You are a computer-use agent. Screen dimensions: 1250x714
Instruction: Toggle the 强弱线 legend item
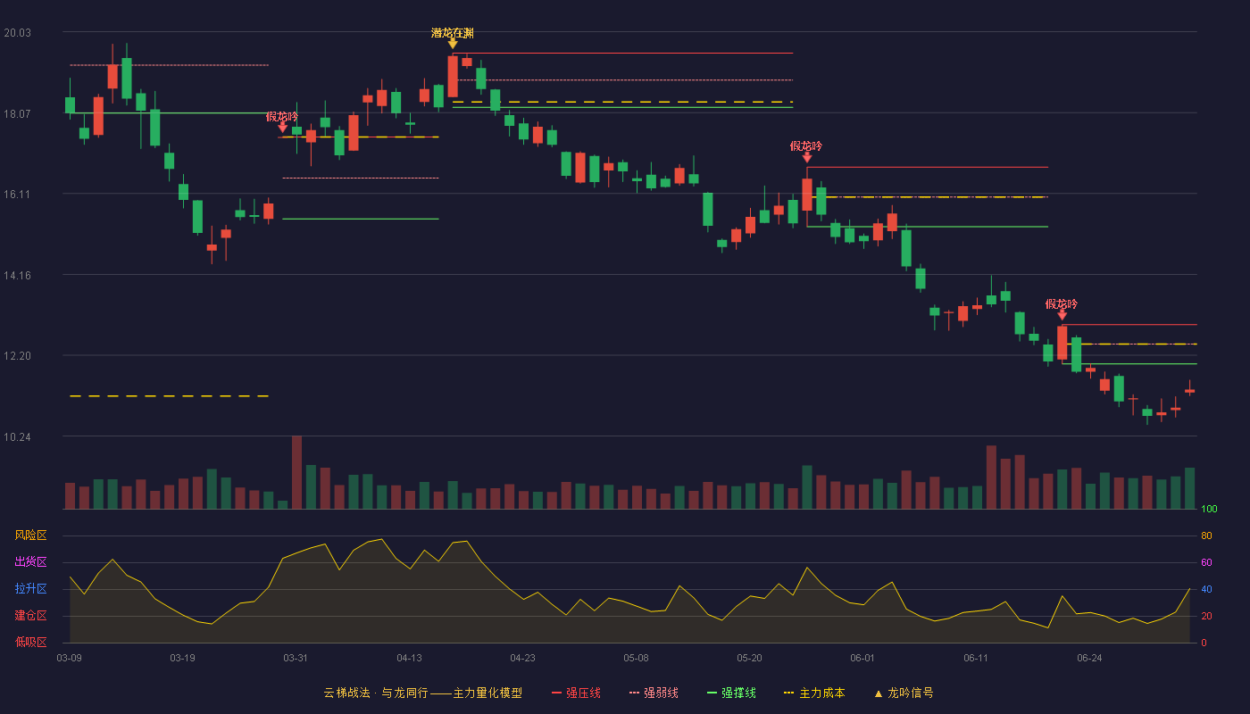654,693
